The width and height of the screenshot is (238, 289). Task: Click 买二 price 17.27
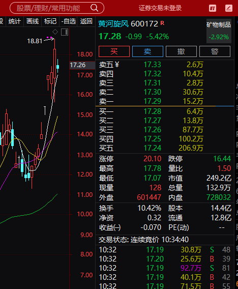[x=152, y=121]
